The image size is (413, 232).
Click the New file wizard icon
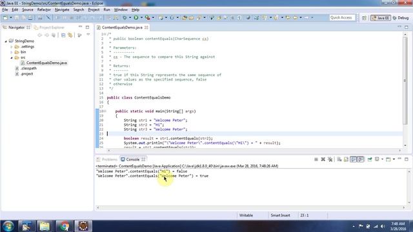tap(5, 17)
